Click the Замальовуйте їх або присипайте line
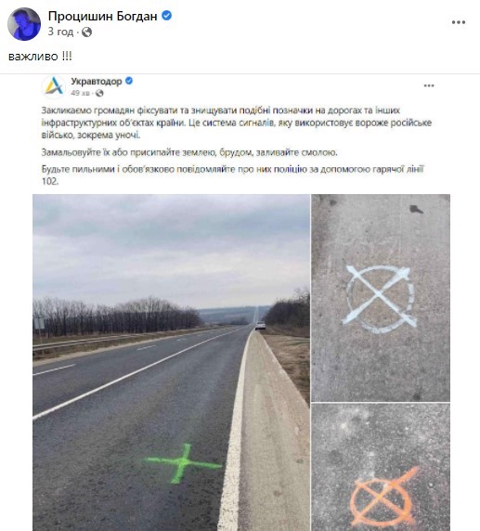480x531 pixels. pyautogui.click(x=189, y=152)
